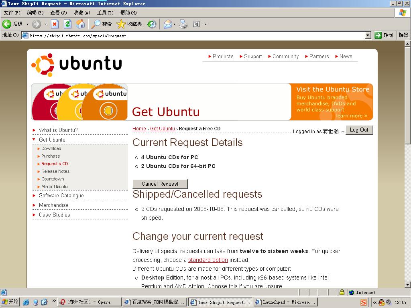Click the Home breadcrumb link
This screenshot has width=411, height=308.
point(139,129)
